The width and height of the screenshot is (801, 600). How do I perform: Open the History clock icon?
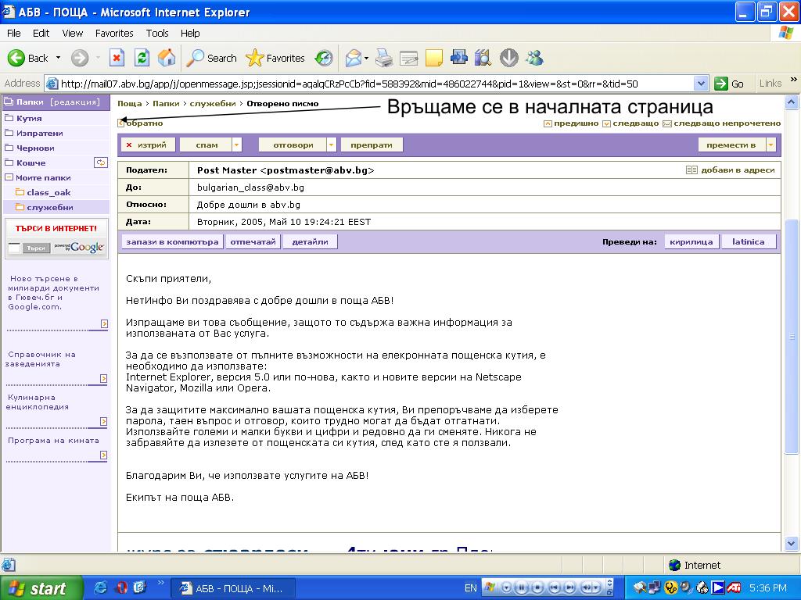coord(324,58)
